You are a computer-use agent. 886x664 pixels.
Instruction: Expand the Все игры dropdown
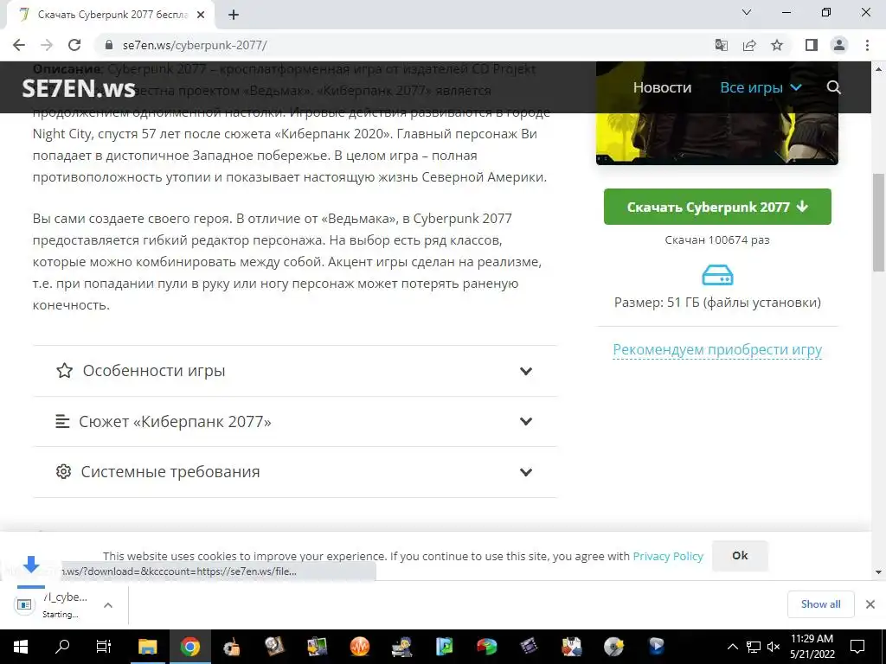tap(761, 87)
